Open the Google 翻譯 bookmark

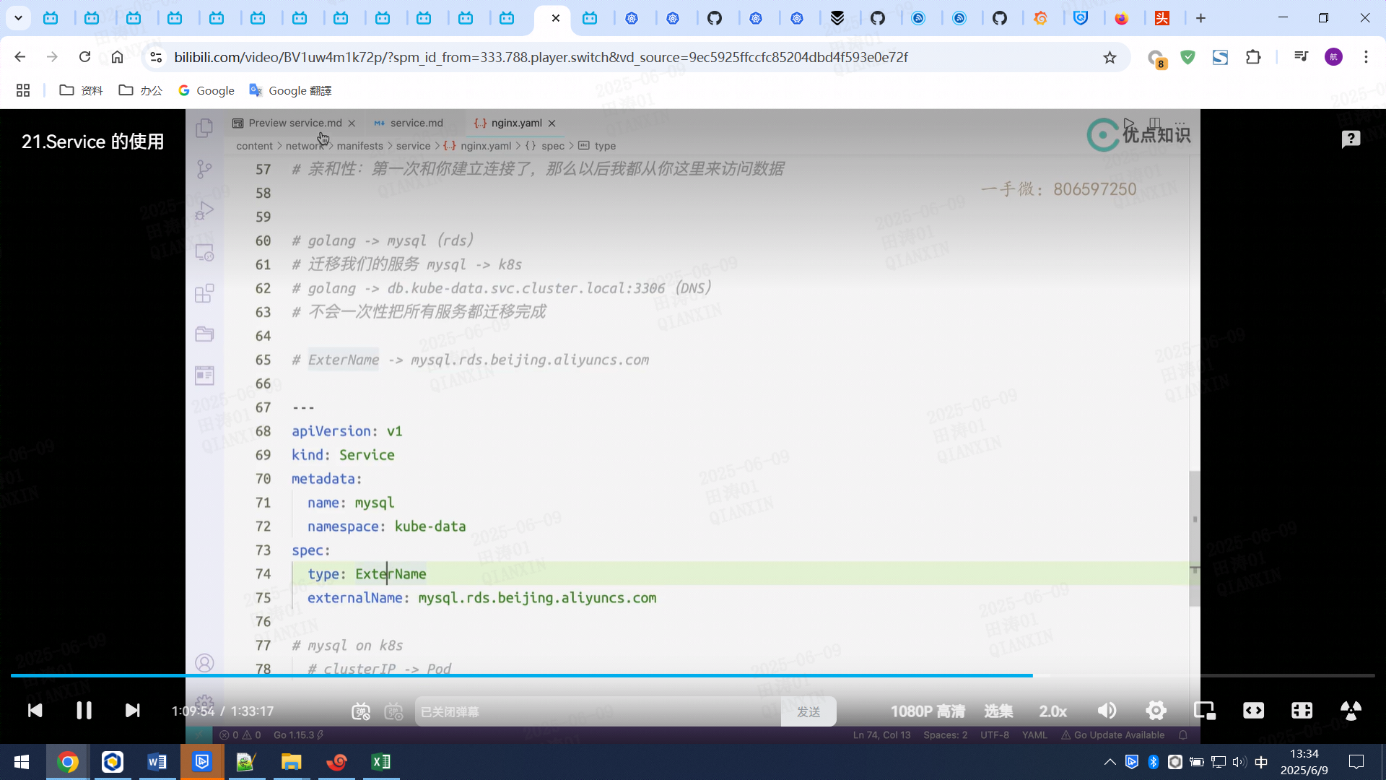(290, 90)
